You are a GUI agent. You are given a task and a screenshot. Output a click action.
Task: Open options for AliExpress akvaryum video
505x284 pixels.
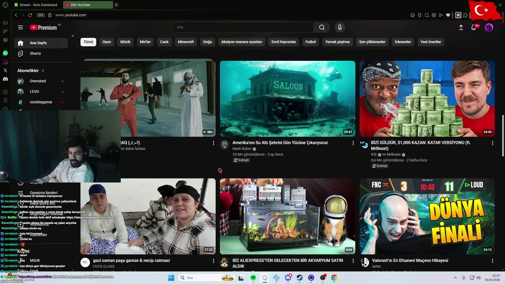353,261
